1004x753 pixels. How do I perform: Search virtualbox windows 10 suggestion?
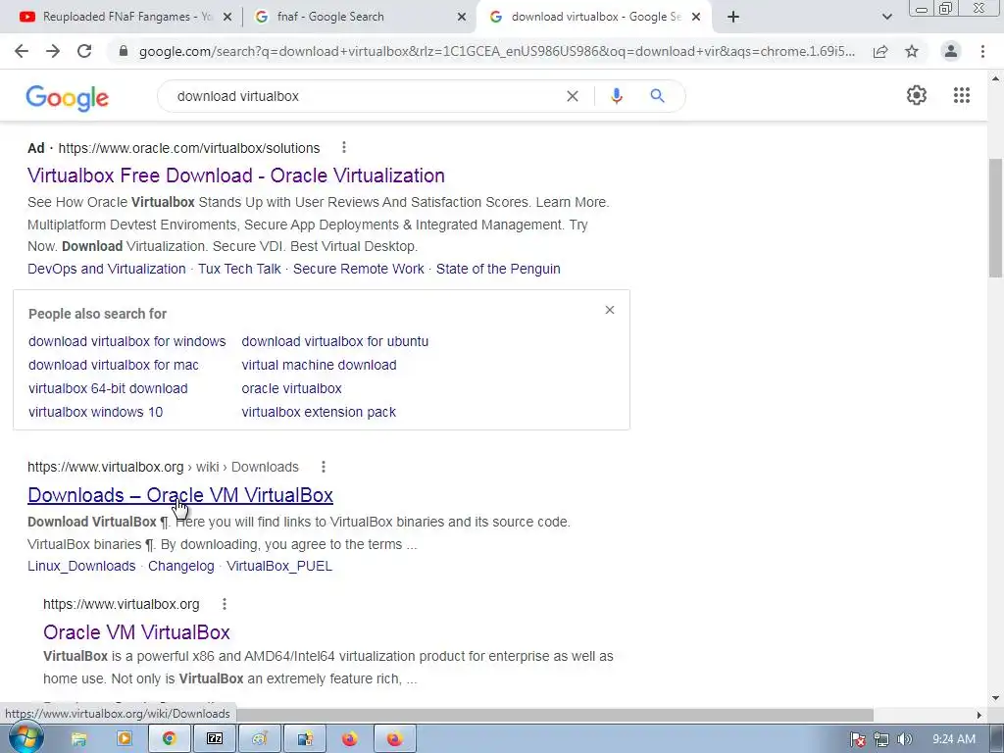click(x=95, y=413)
